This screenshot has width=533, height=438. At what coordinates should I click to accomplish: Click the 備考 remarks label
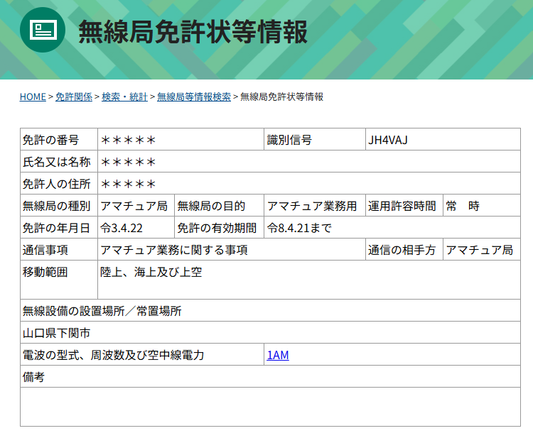pos(34,377)
